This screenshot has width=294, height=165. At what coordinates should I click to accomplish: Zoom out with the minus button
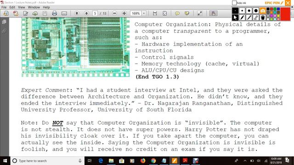[114, 13]
